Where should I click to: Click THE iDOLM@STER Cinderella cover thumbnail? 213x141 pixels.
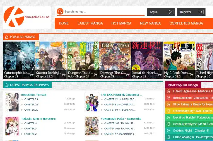tap(92, 102)
